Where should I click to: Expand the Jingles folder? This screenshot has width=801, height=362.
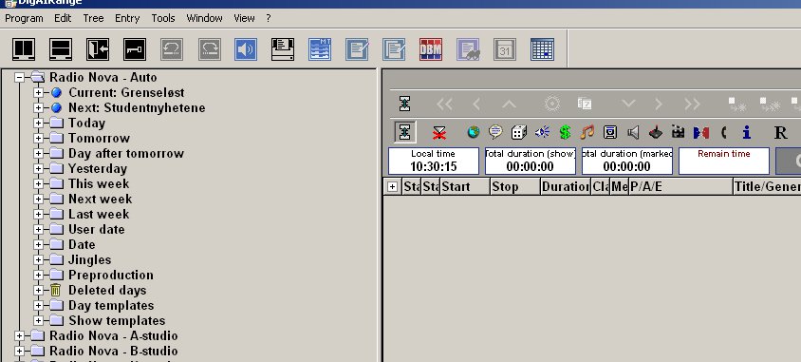38,259
